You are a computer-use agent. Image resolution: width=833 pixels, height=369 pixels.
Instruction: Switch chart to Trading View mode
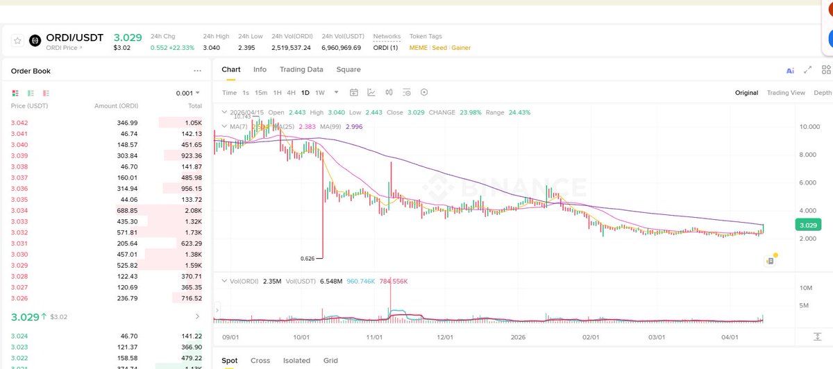pyautogui.click(x=786, y=92)
